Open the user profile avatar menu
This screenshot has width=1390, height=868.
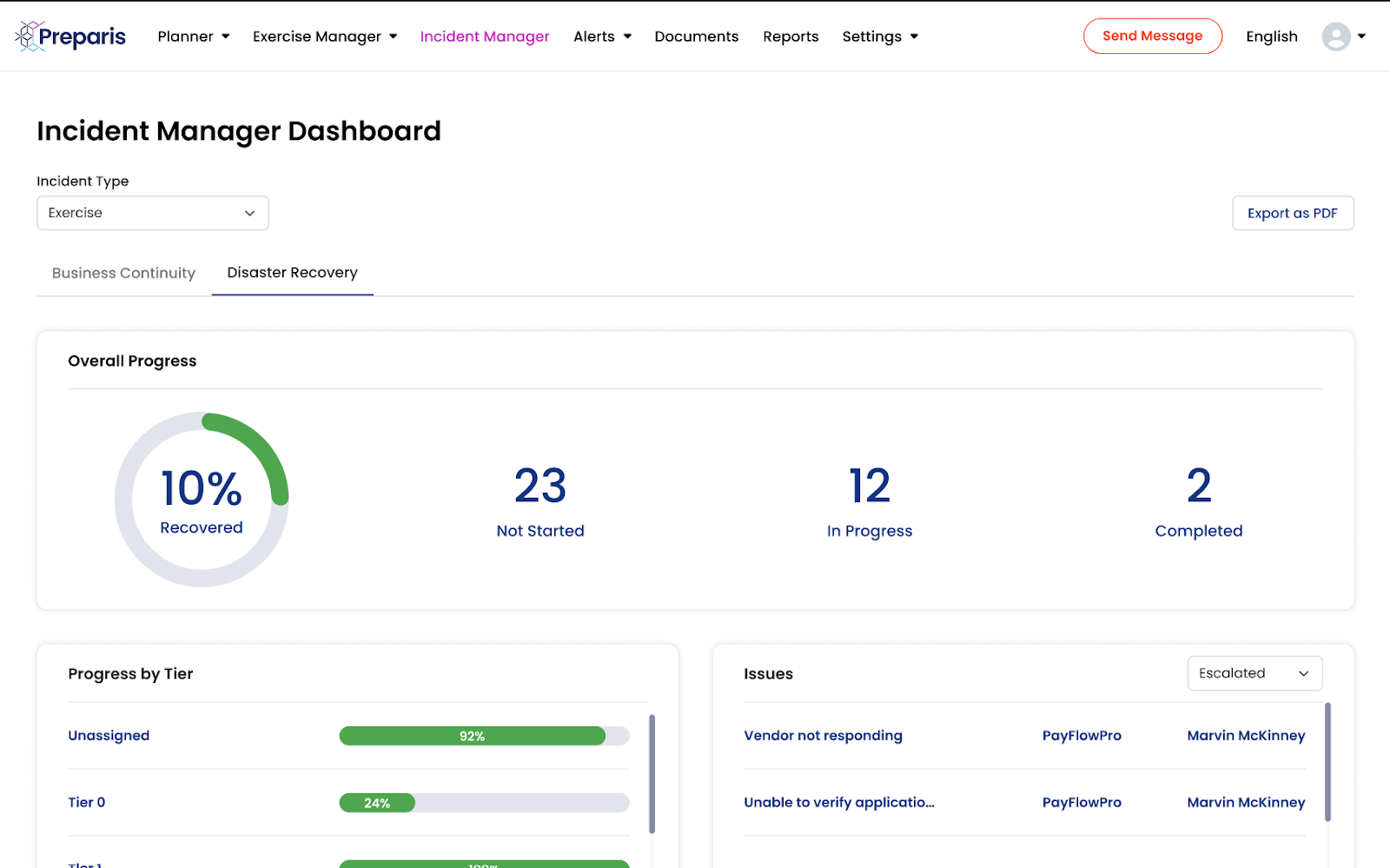tap(1336, 36)
